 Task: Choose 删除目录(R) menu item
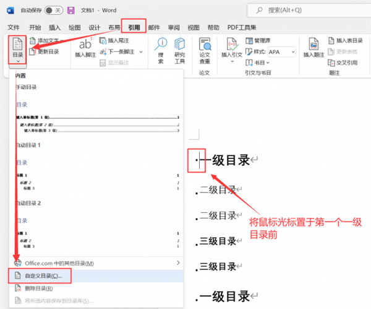click(96, 288)
